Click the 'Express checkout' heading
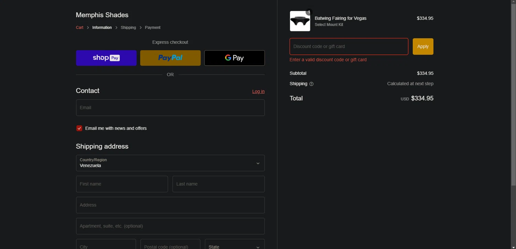Viewport: 516px width, 249px height. tap(170, 42)
